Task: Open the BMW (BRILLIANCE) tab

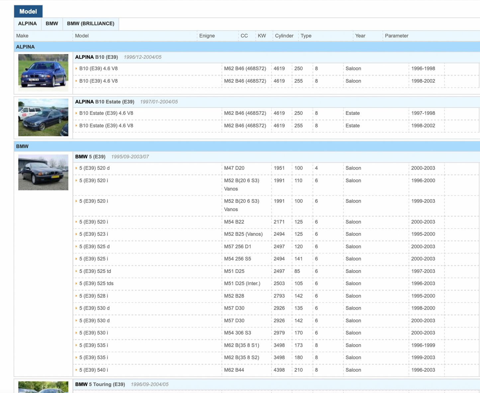Action: tap(91, 24)
